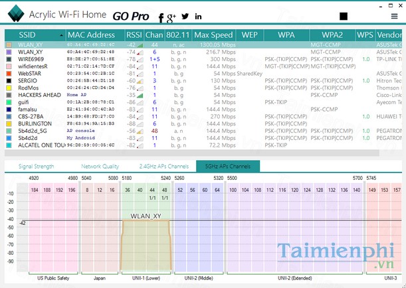Click the 1300.05 Mbps max speed cell
The width and height of the screenshot is (406, 288).
pos(217,45)
